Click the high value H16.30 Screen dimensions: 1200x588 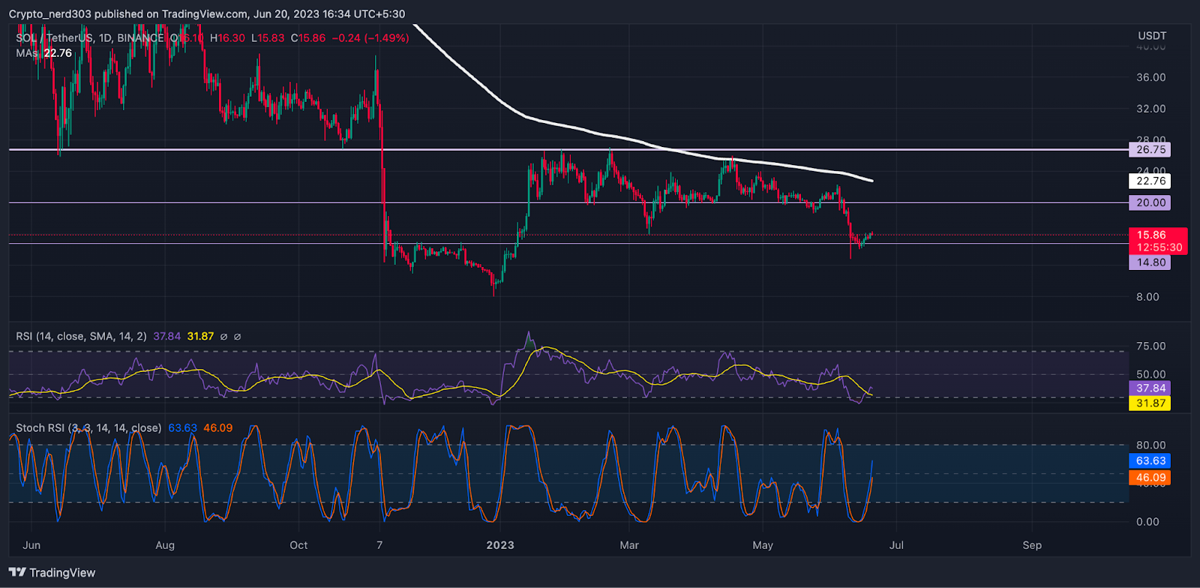point(227,38)
